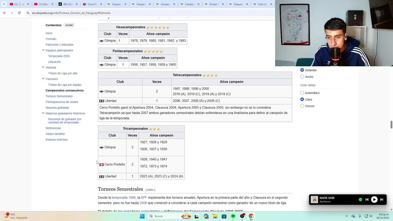Open the Windows Start menu

tap(142, 216)
